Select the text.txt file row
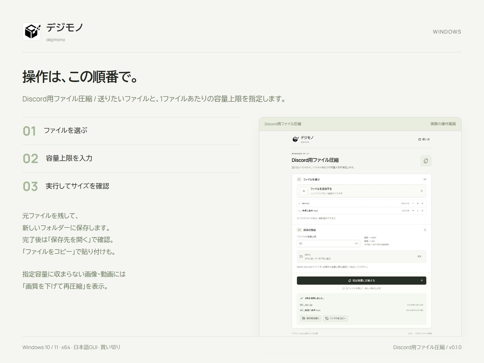Screen dimensions: 484x363 pos(361,203)
